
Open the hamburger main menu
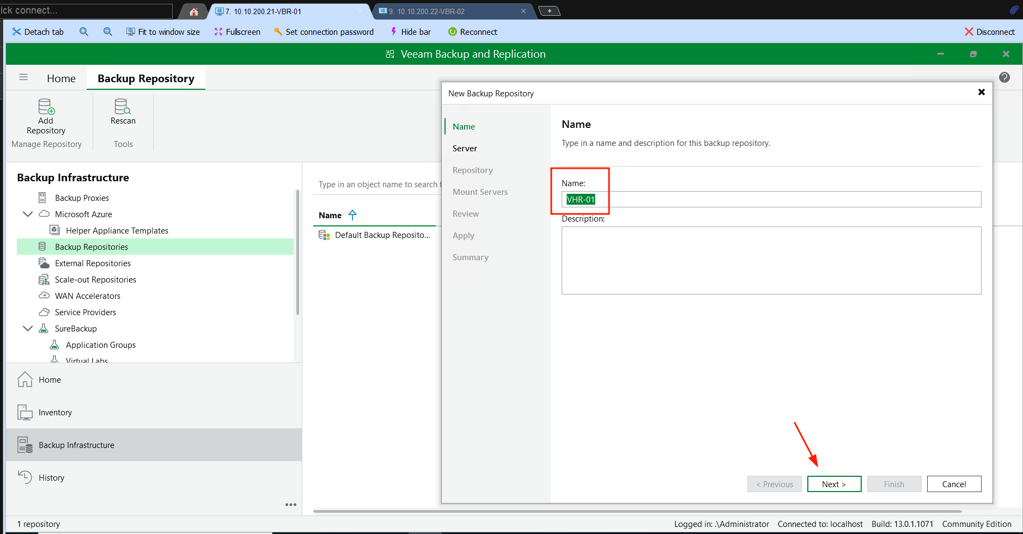tap(23, 77)
